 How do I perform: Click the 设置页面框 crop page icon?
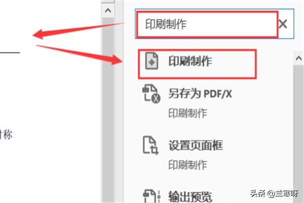point(150,145)
